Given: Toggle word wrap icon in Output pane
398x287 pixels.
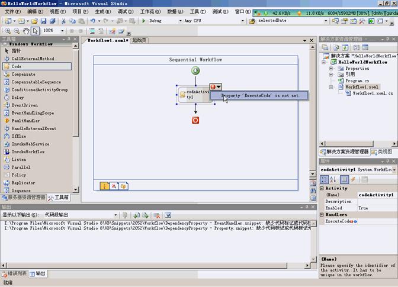Looking at the screenshot, I should (168, 215).
